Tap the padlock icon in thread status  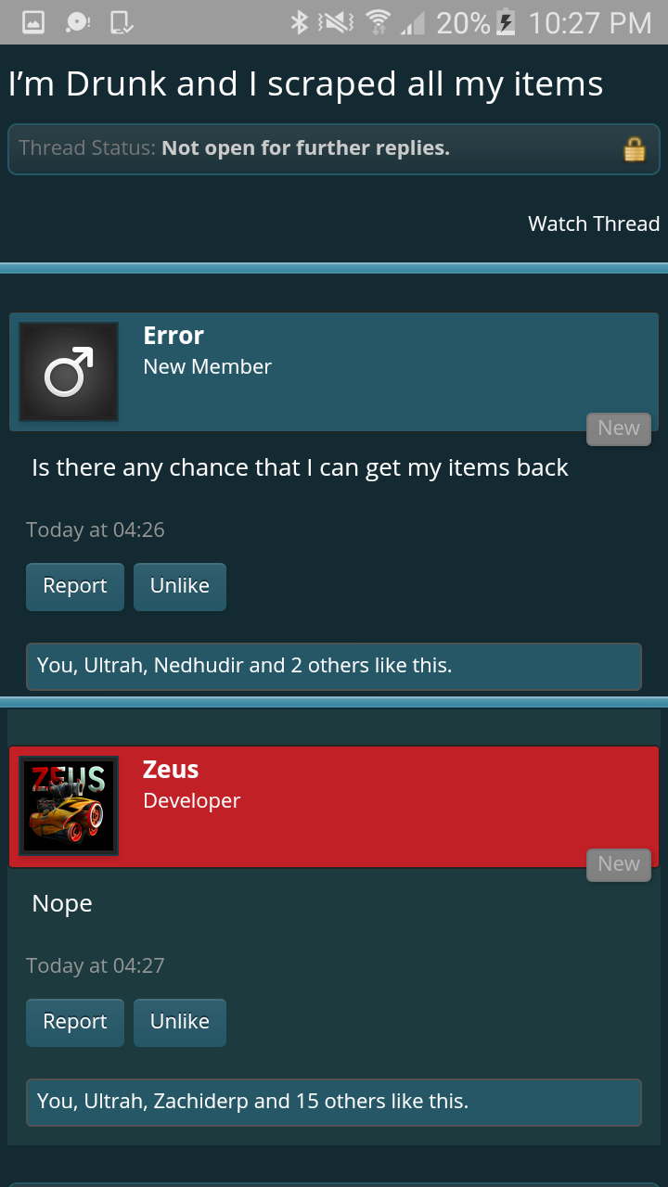click(x=634, y=149)
